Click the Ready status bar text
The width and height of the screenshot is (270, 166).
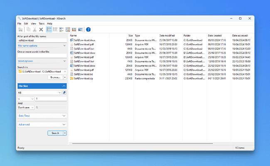coord(21,148)
